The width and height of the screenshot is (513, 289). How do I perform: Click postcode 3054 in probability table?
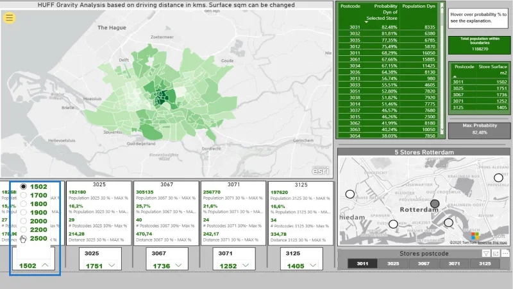point(355,136)
